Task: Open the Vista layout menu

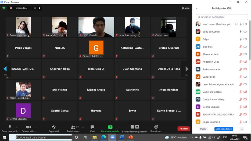Action: point(185,8)
